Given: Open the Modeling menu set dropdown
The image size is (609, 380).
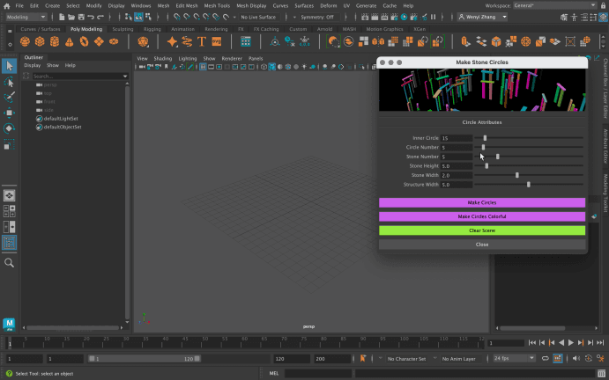Looking at the screenshot, I should click(x=26, y=17).
